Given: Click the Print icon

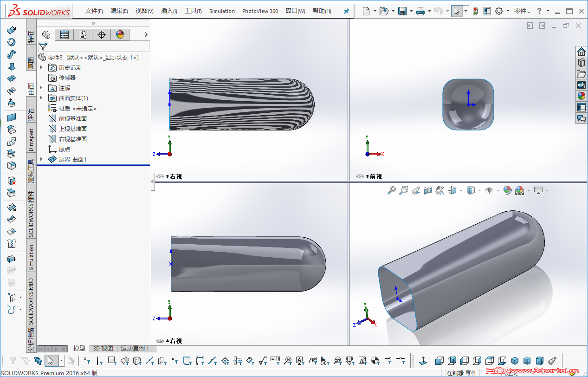Looking at the screenshot, I should click(x=420, y=11).
